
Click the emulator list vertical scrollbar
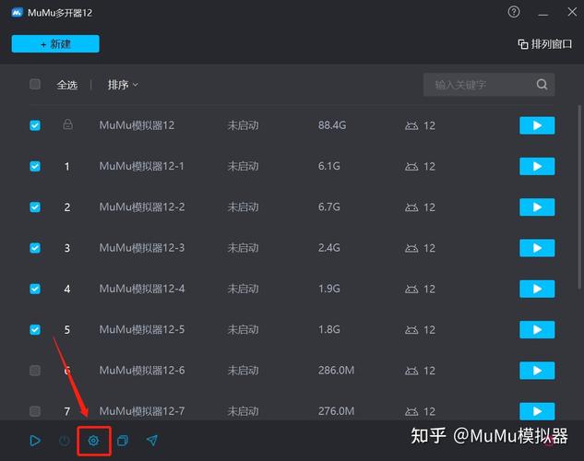(579, 196)
